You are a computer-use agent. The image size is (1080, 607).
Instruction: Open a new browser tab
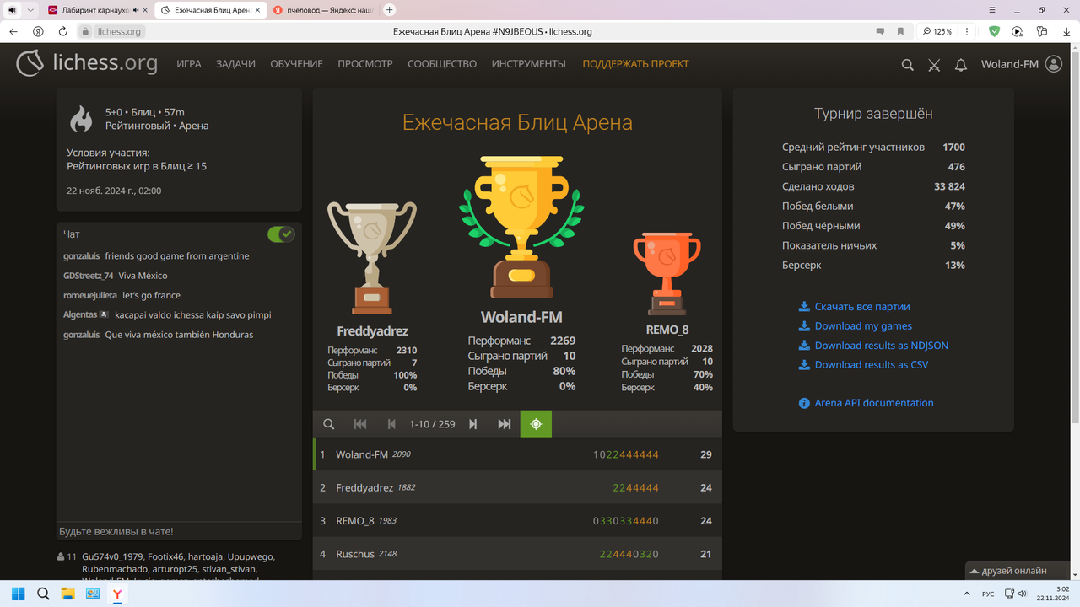coord(390,10)
